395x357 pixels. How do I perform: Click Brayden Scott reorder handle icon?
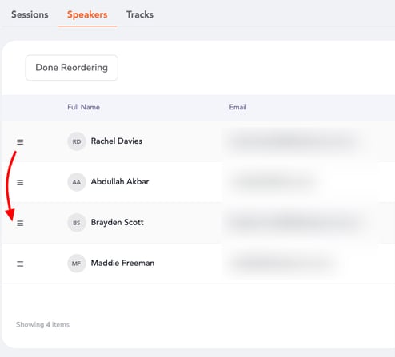(20, 223)
